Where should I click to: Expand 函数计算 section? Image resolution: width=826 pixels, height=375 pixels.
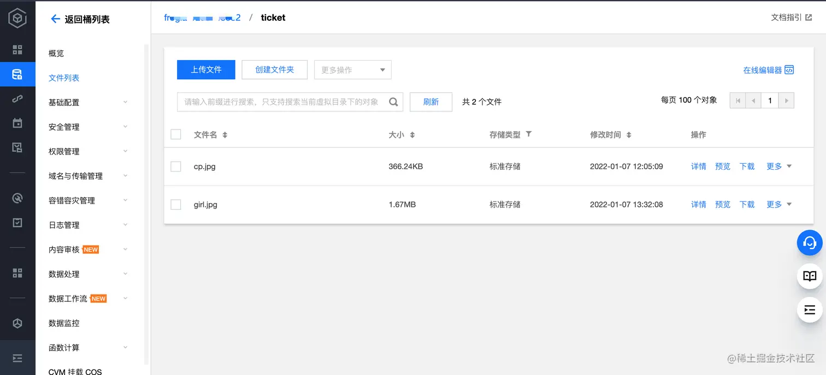125,348
